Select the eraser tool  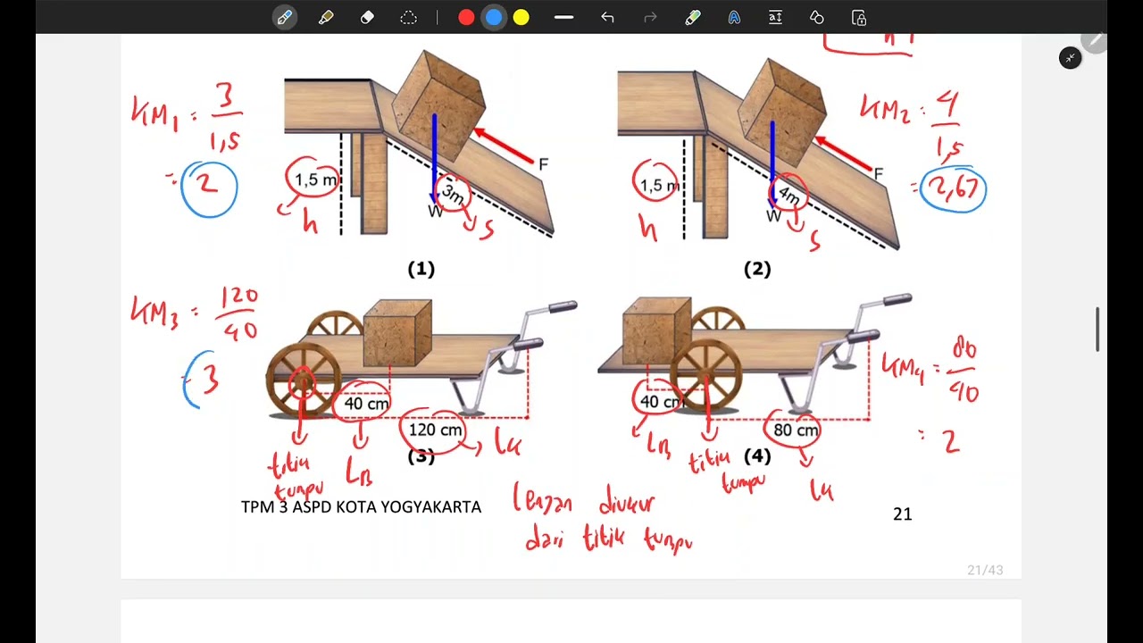[367, 18]
